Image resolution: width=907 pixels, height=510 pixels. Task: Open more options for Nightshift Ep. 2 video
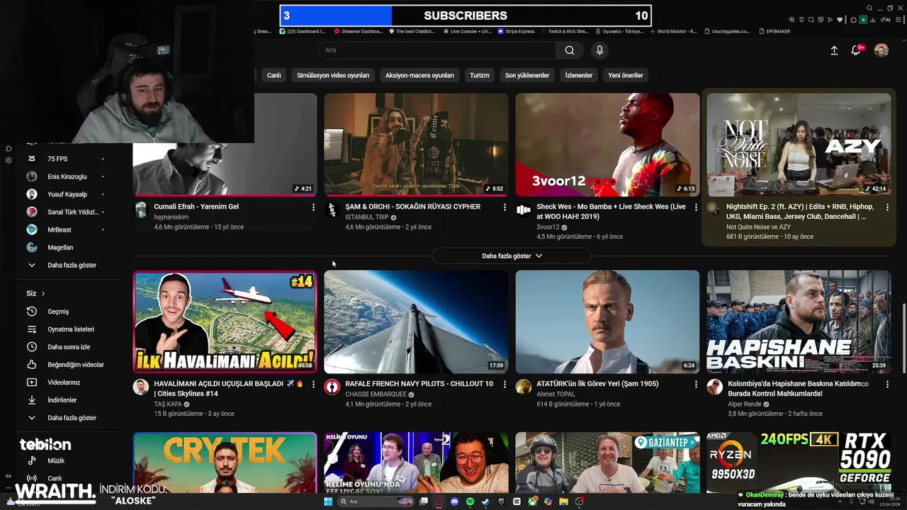tap(887, 208)
